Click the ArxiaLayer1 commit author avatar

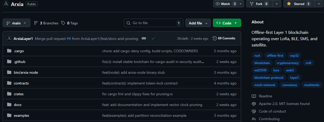(9, 38)
